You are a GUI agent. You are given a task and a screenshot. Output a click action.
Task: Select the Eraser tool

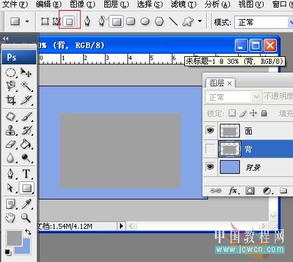(x=11, y=144)
